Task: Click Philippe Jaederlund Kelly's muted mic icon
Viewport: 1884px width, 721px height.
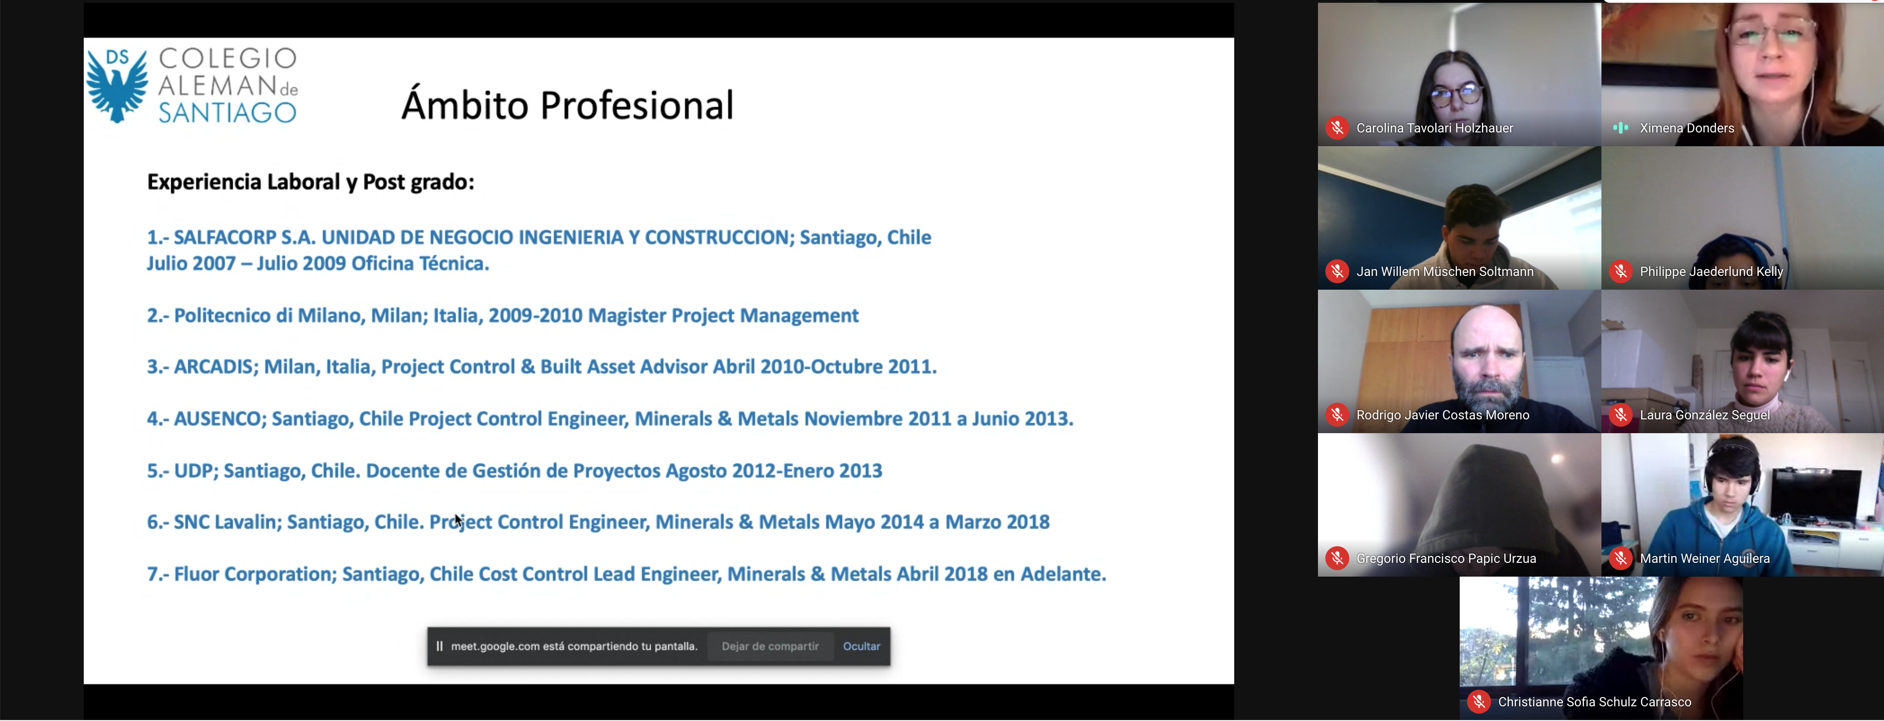Action: (x=1620, y=272)
